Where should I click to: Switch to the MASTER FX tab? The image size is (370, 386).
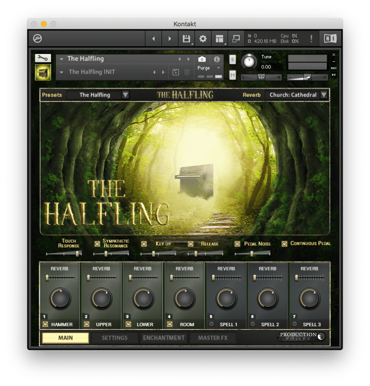point(213,338)
